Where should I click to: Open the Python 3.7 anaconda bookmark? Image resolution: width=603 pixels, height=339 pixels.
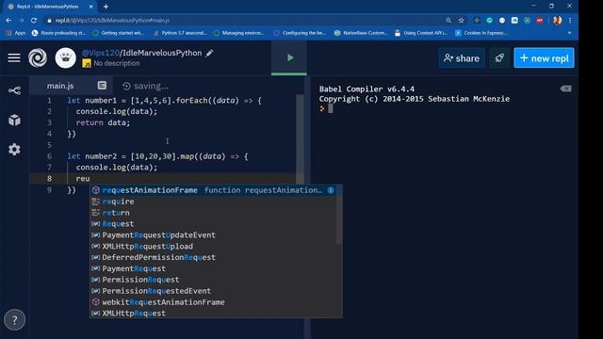180,33
